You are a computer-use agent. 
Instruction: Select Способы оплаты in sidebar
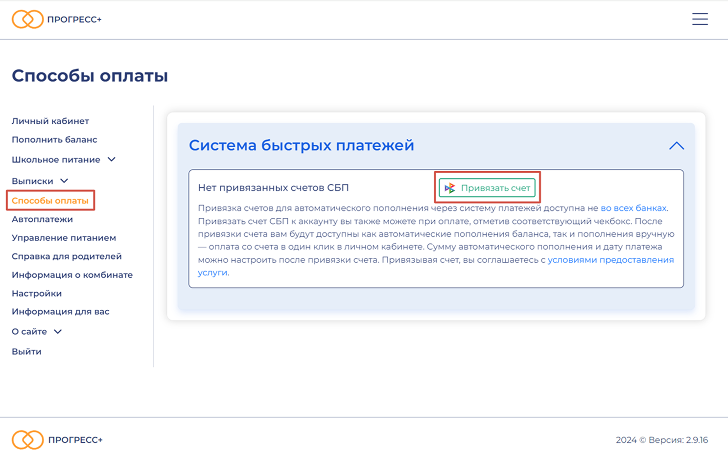coord(50,201)
